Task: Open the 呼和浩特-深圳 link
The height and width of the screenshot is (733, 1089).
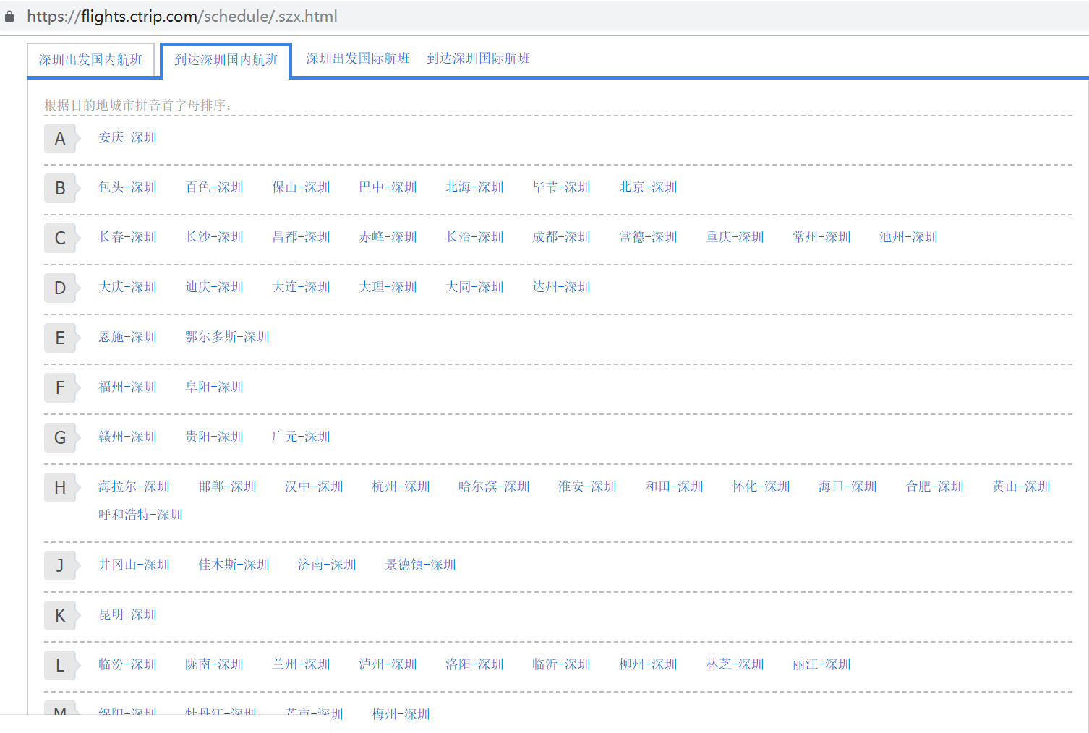Action: (140, 515)
